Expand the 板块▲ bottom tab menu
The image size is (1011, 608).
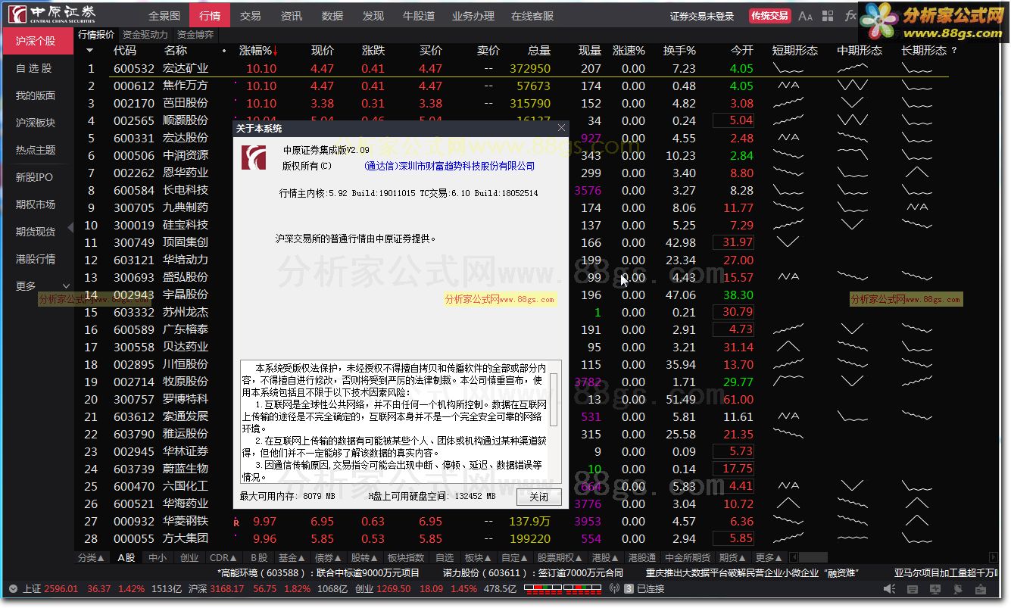pyautogui.click(x=479, y=558)
